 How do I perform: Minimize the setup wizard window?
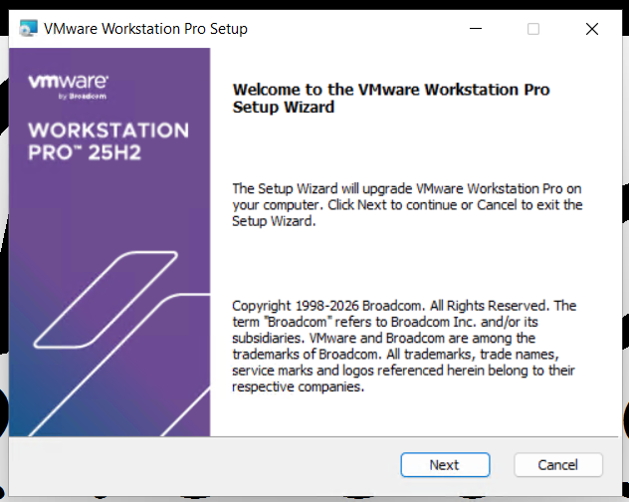[x=475, y=29]
